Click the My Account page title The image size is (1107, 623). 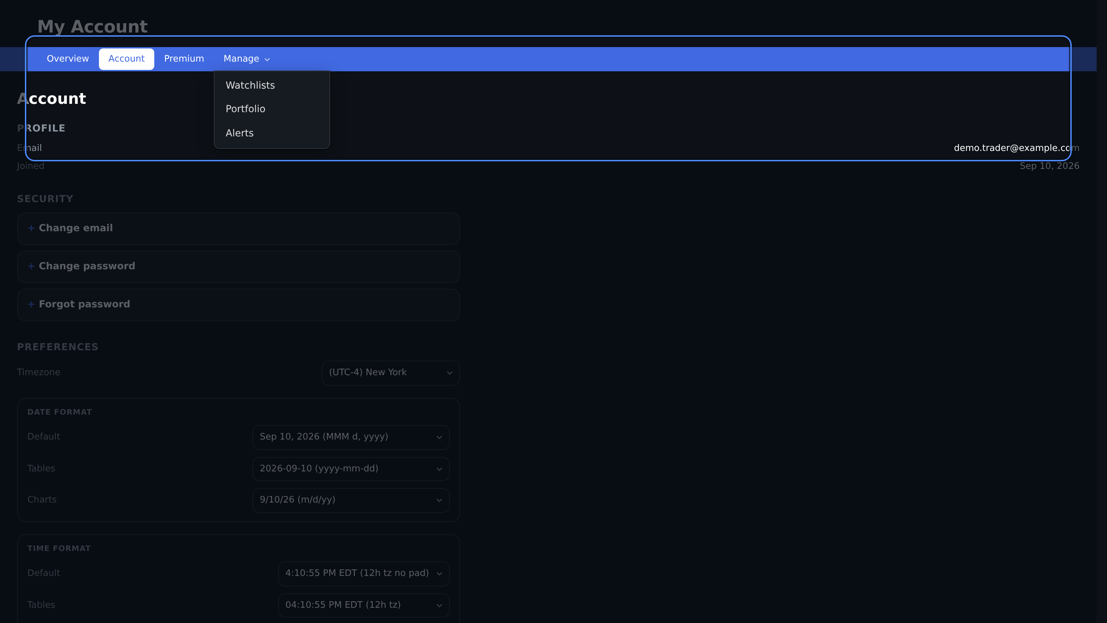pos(92,27)
